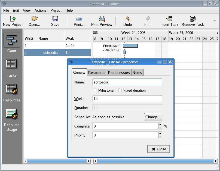Screen dimensions: 220x171
Task: Insert a new task
Action: [169, 21]
